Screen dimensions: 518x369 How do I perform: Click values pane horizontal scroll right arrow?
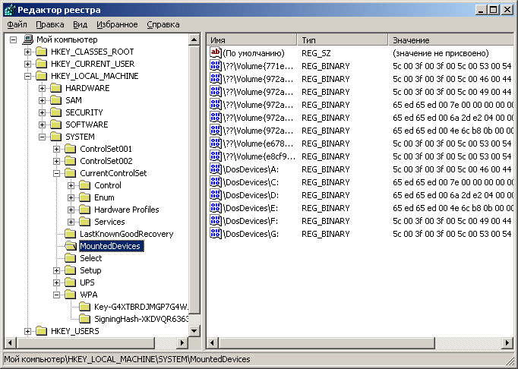click(507, 343)
